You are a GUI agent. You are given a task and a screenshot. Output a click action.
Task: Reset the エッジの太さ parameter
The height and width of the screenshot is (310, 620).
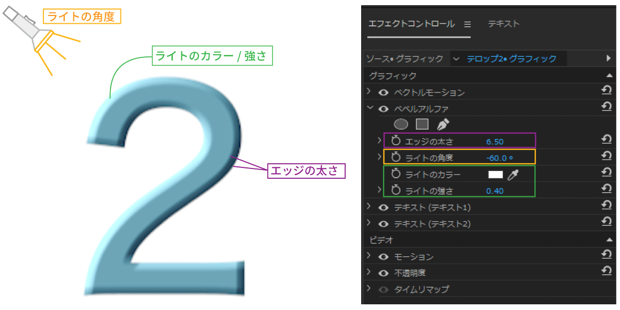(607, 139)
